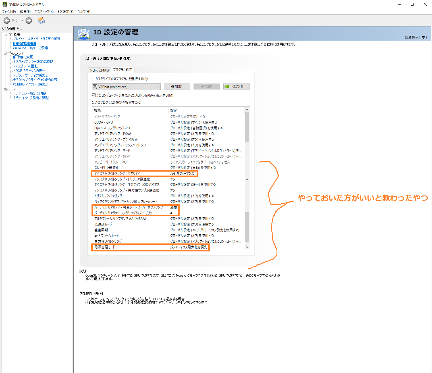432x373 pixels.
Task: Select the CUDA - GPU setting row
Action: tap(168, 122)
